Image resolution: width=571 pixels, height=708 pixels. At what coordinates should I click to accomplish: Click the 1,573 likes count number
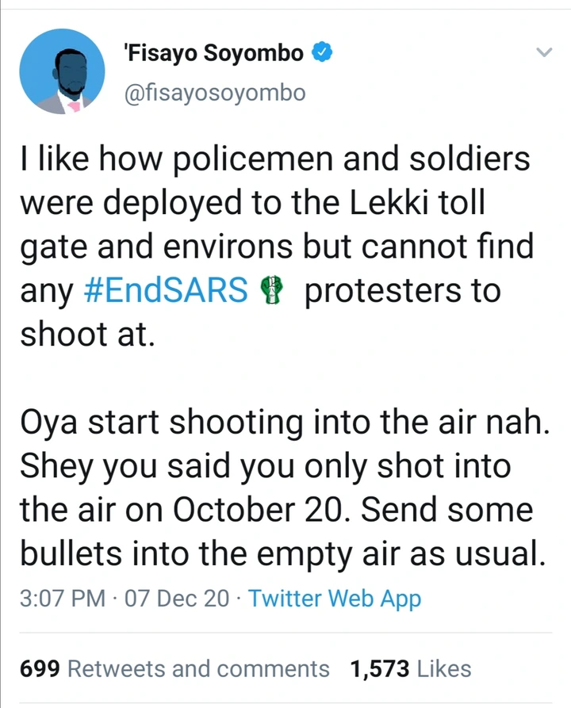(378, 669)
